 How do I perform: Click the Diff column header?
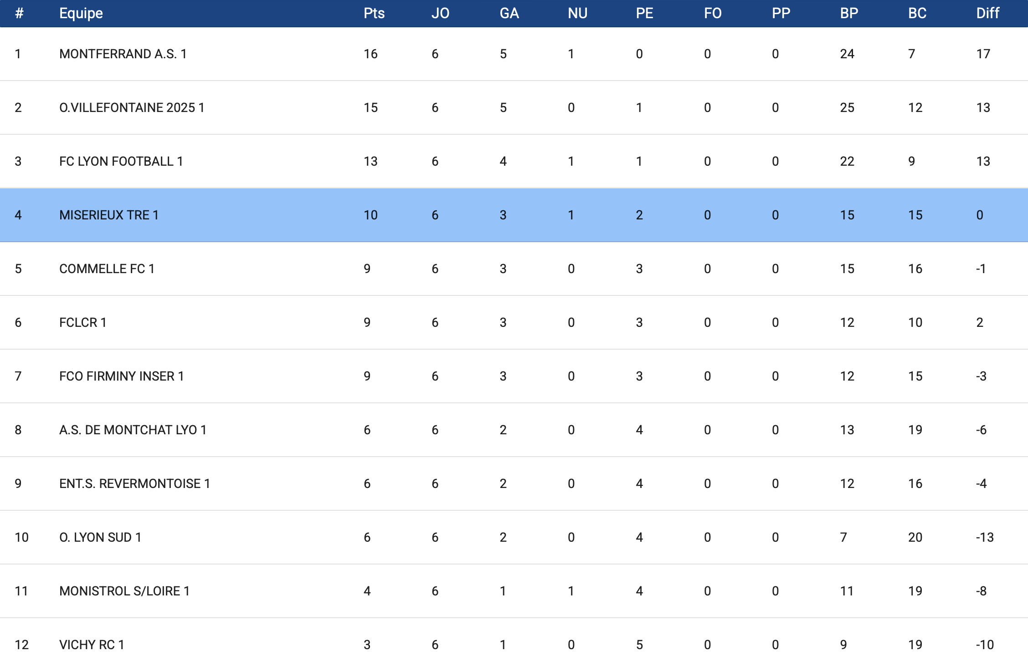pos(987,13)
